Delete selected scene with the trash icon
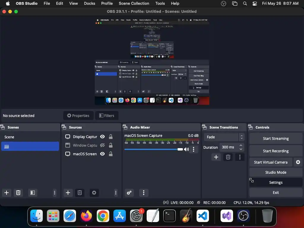 point(18,192)
